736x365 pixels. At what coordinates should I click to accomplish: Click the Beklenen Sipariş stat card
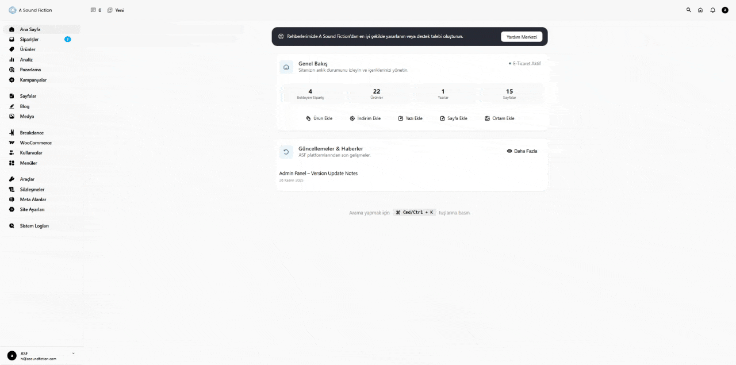coord(310,94)
